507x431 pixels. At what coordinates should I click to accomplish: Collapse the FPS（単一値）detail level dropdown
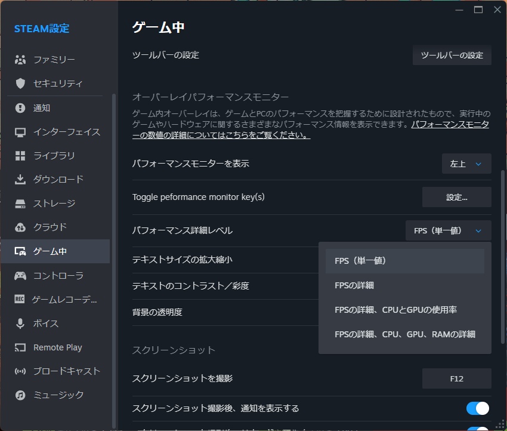(448, 230)
